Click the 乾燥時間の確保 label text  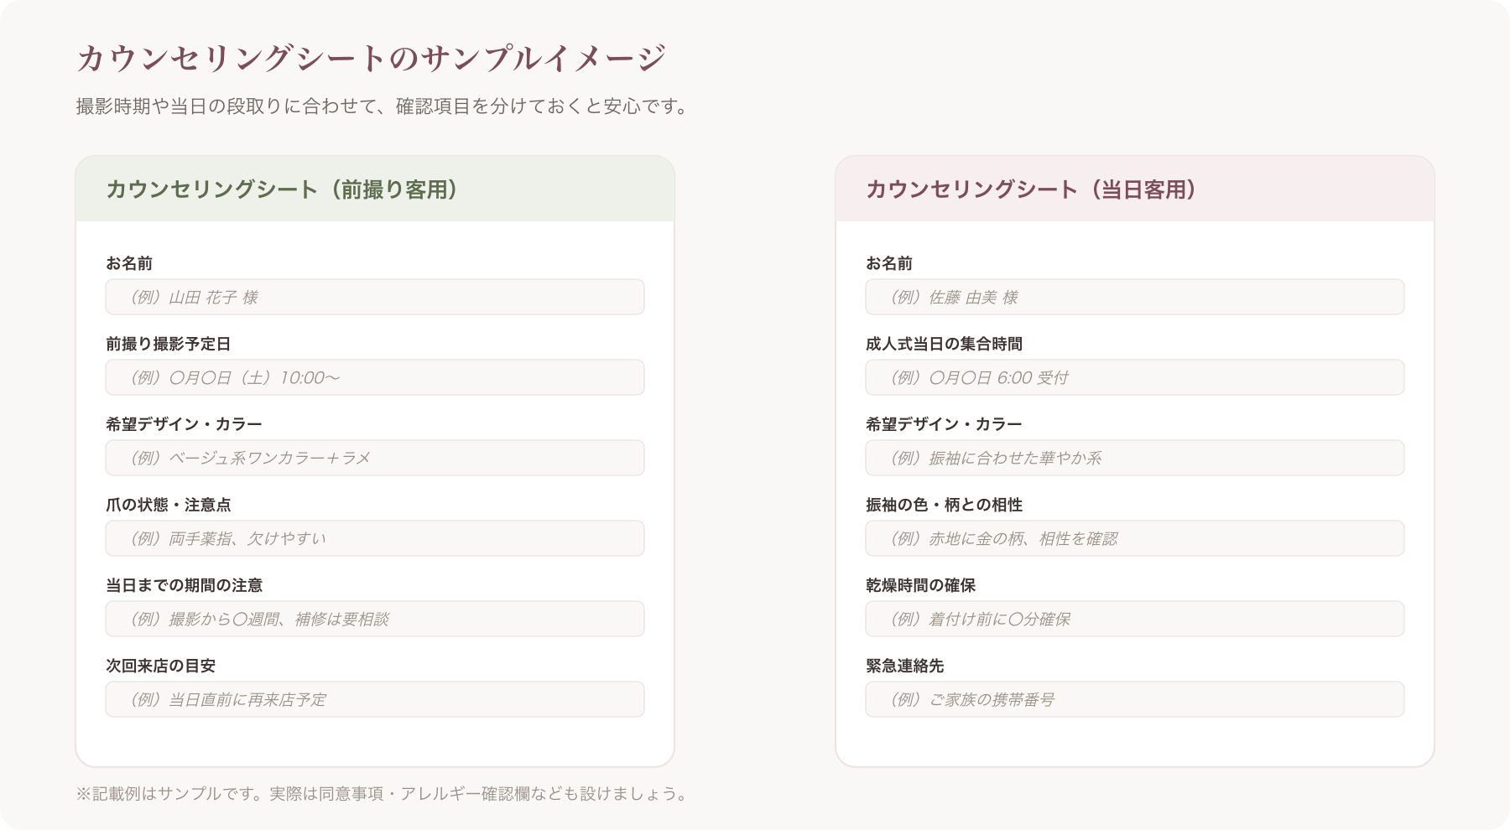(921, 585)
